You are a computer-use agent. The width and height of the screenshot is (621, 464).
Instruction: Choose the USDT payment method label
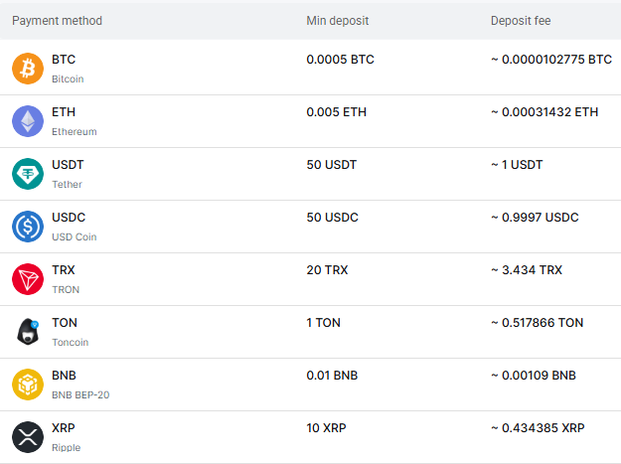pyautogui.click(x=68, y=165)
